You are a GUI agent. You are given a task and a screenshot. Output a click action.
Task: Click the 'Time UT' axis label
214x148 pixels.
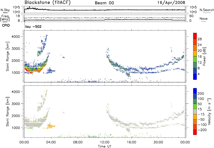tap(105, 146)
